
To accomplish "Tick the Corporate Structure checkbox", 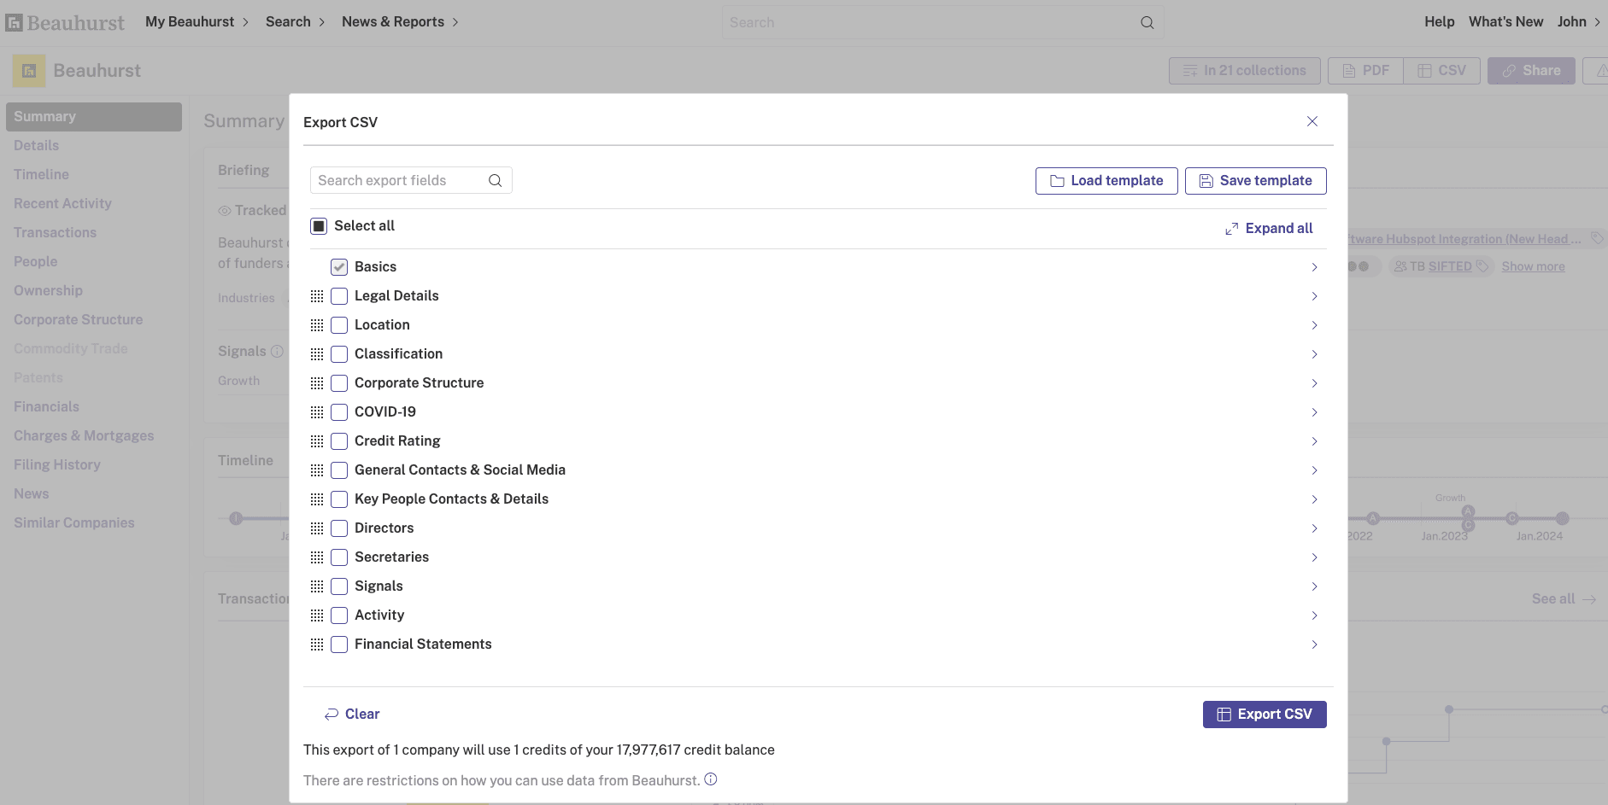I will 339,383.
